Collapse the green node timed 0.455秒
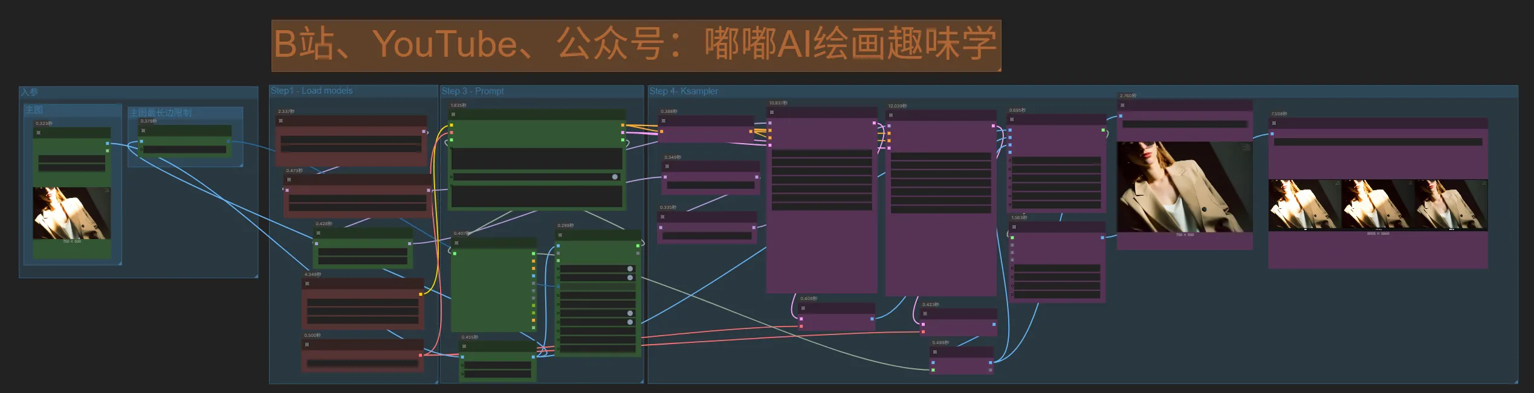This screenshot has height=393, width=1534. pyautogui.click(x=464, y=347)
